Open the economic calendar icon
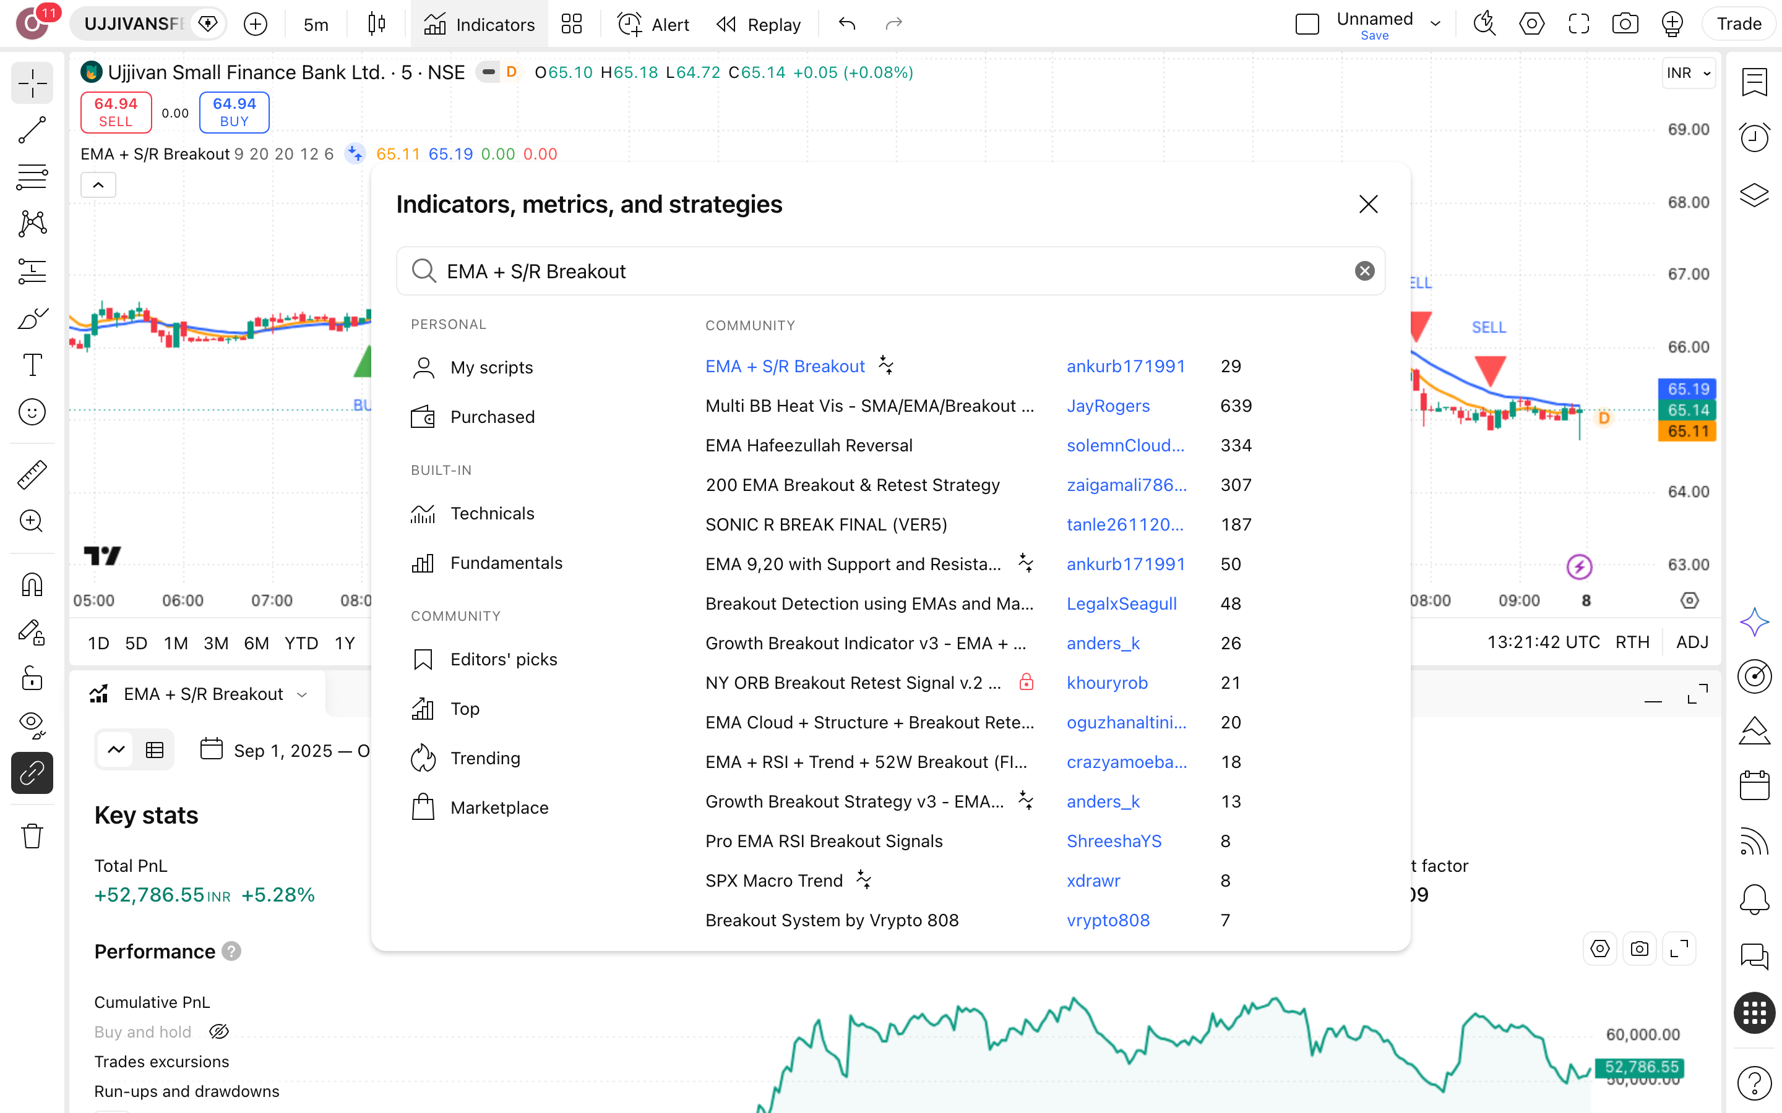Image resolution: width=1782 pixels, height=1113 pixels. coord(1754,785)
